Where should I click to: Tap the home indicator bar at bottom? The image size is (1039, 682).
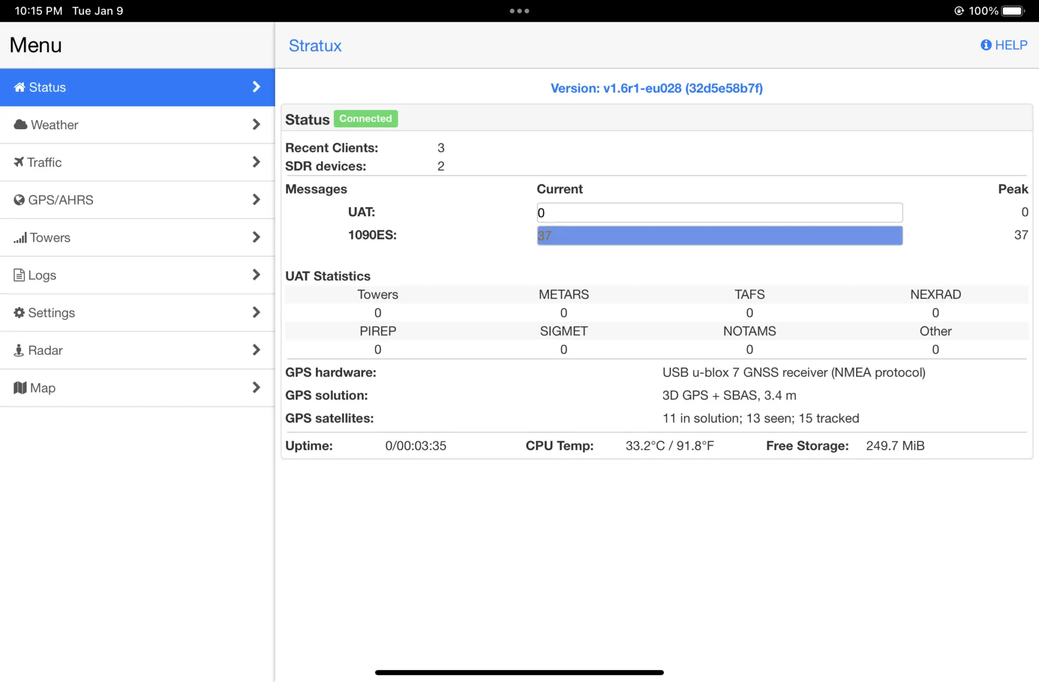[519, 672]
